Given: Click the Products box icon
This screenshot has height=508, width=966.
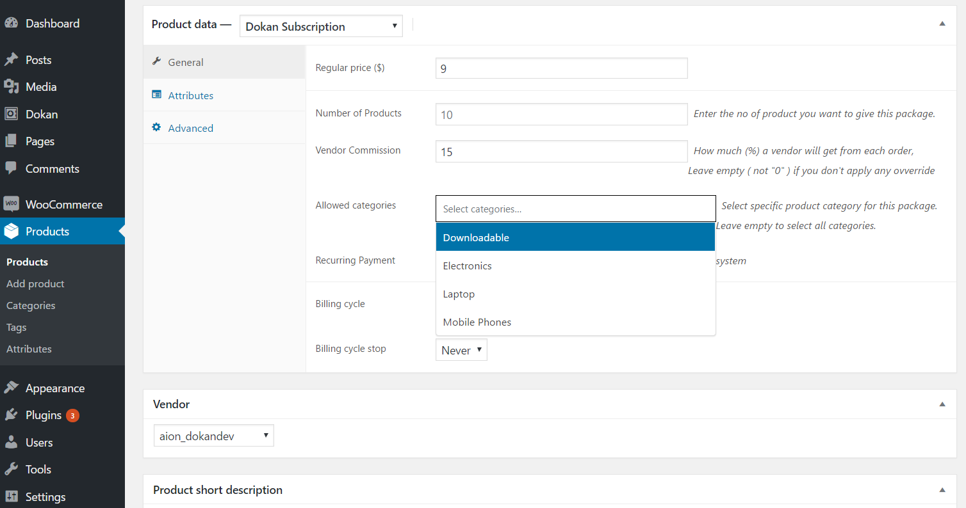Looking at the screenshot, I should tap(12, 231).
